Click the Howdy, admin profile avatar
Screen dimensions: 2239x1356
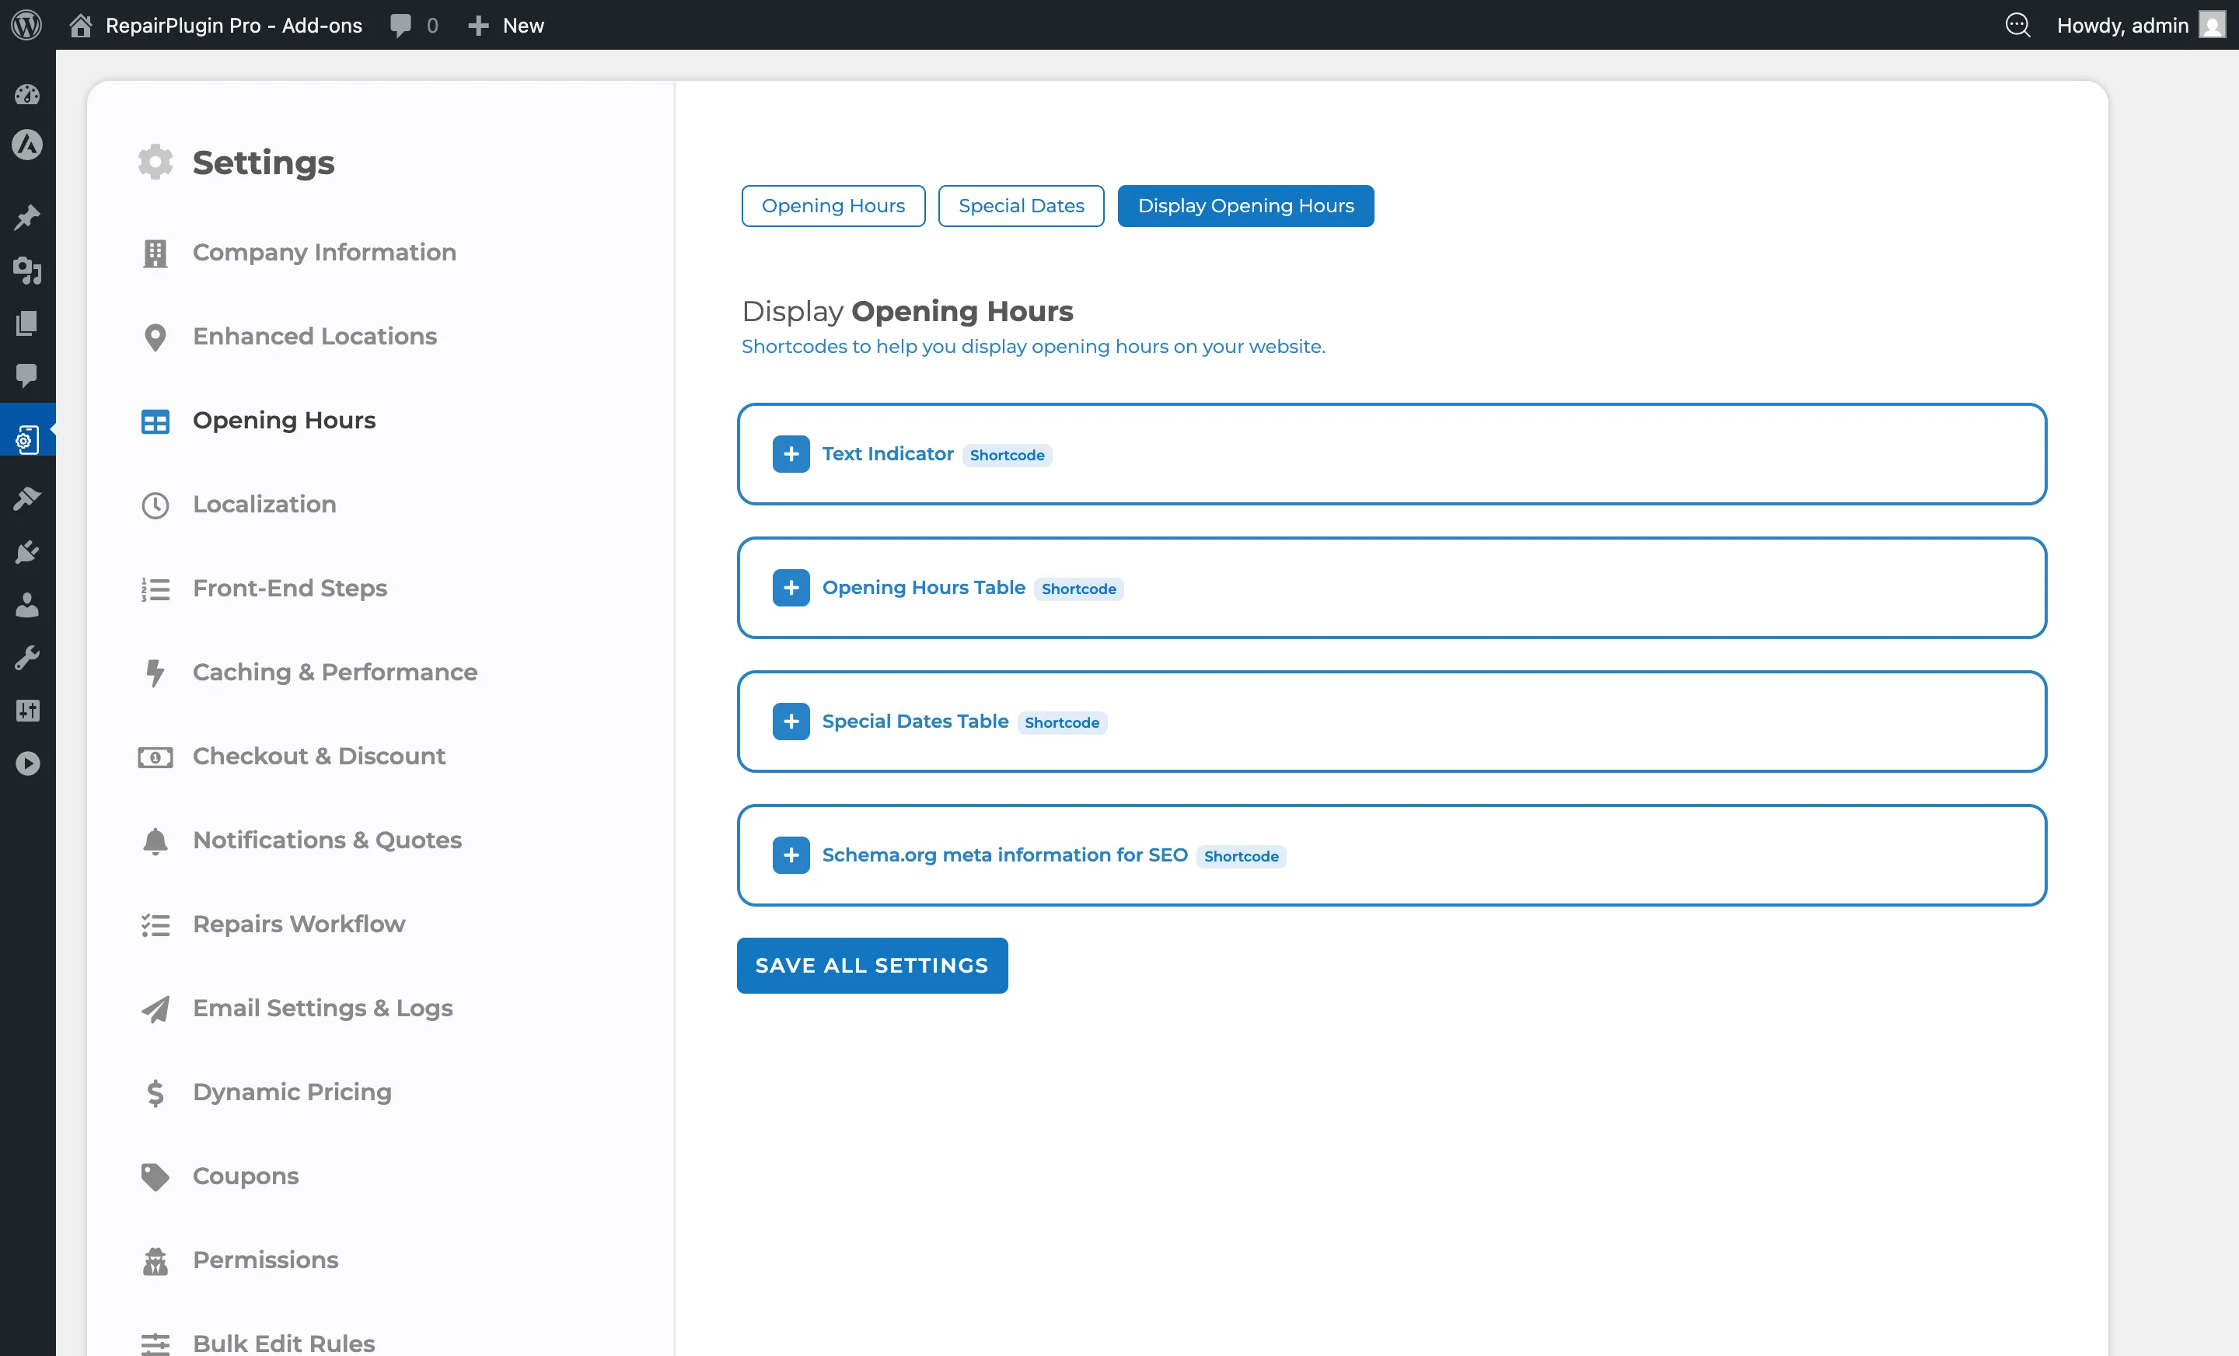(2212, 25)
